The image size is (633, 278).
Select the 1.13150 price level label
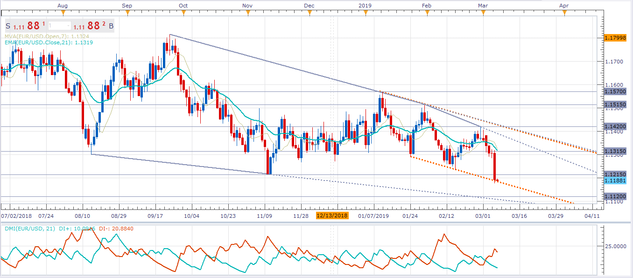tap(615, 151)
